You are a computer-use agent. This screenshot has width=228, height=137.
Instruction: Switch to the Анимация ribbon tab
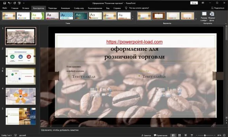(x=65, y=8)
